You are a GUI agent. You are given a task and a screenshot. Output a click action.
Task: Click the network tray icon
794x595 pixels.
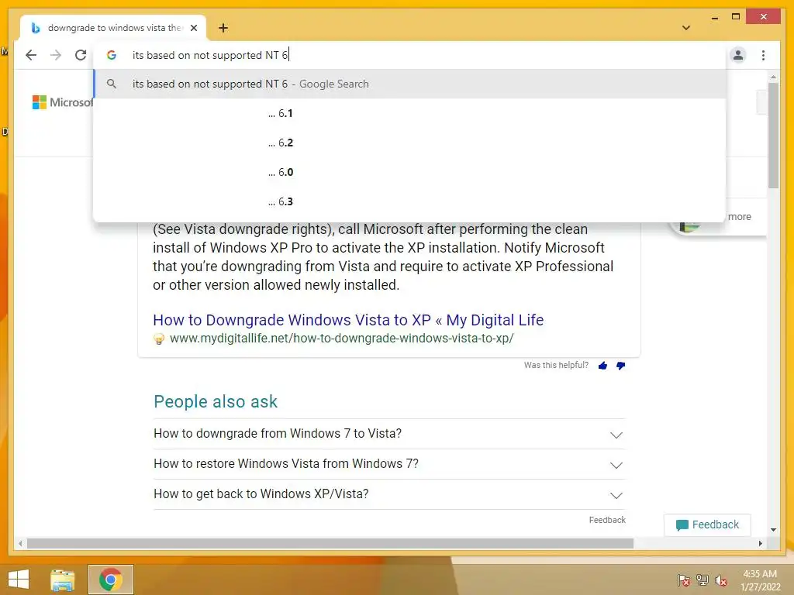pyautogui.click(x=703, y=580)
